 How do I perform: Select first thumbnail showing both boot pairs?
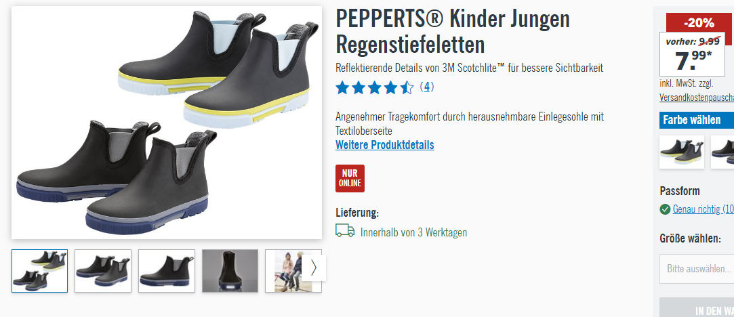click(40, 271)
